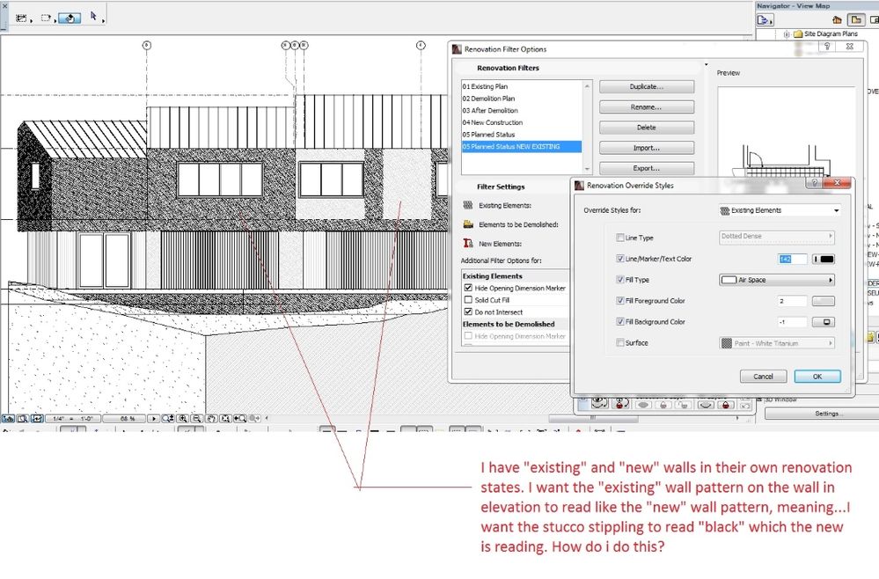
Task: Click the arrow pointer tool in top toolbar
Action: [93, 17]
